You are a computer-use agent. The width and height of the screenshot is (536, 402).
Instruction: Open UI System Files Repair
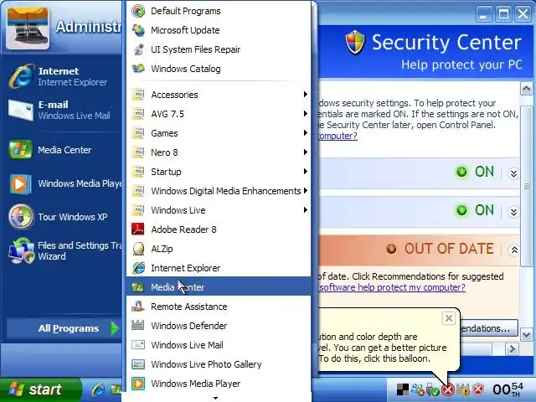[x=219, y=49]
